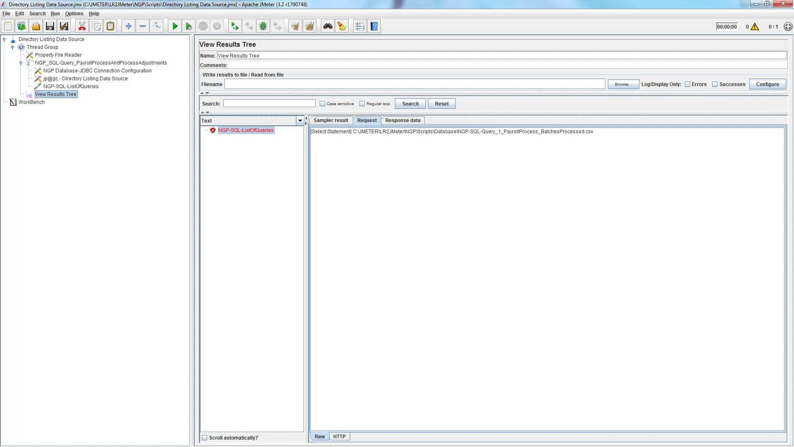Enable Scroll automatically checkbox
This screenshot has width=794, height=447.
coord(205,438)
